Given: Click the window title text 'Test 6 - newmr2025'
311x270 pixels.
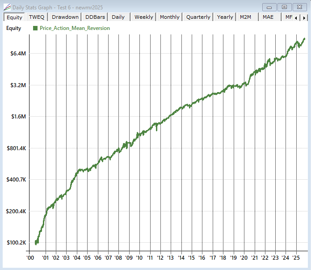Looking at the screenshot, I should coord(80,8).
